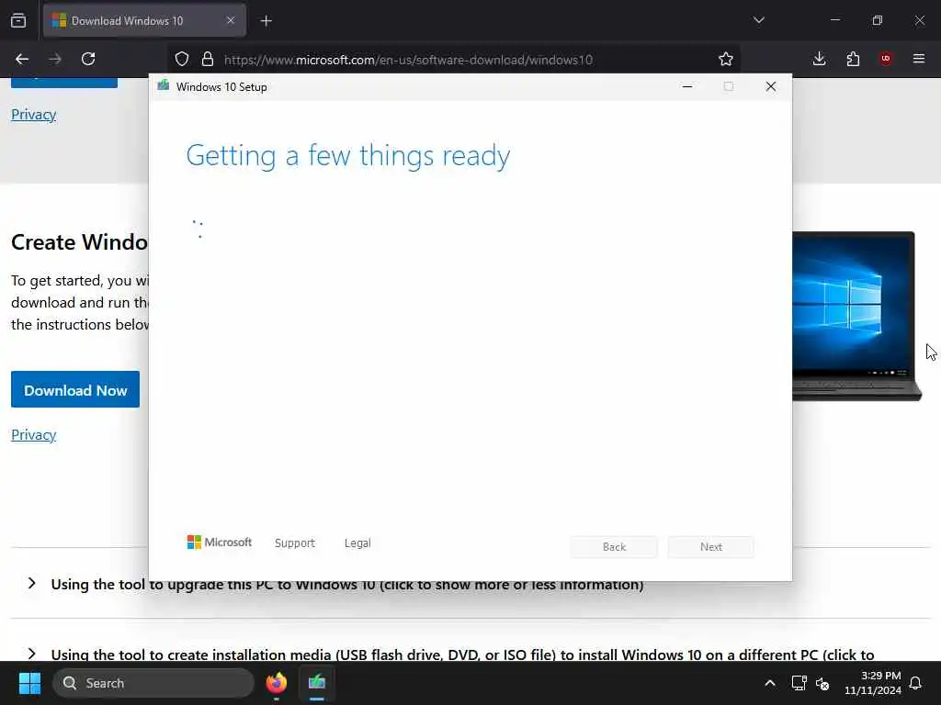Click the Windows 10 Setup title icon
The image size is (941, 705).
[x=164, y=85]
